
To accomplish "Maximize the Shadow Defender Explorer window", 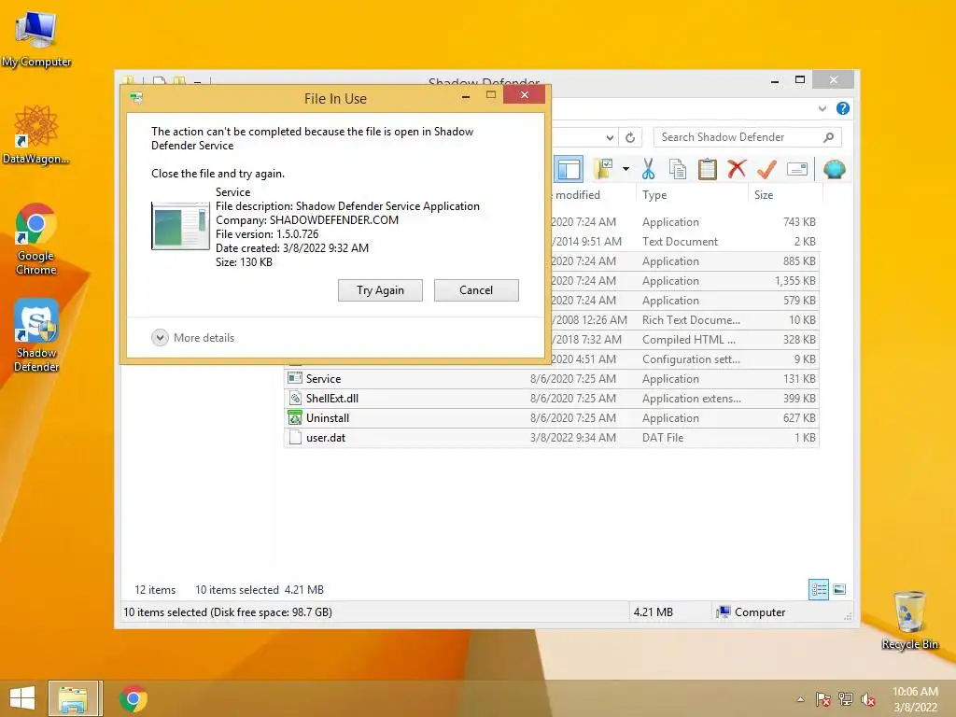I will 800,80.
